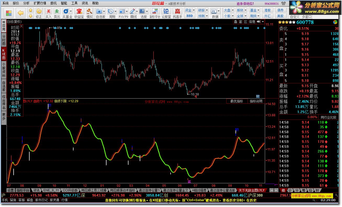Click the 设置 button on indicator bar
Image resolution: width=342 pixels, height=207 pixels.
pos(10,190)
